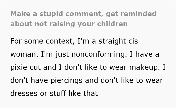Click "about not raising your children" title line
The height and width of the screenshot is (108, 176).
pyautogui.click(x=69, y=24)
